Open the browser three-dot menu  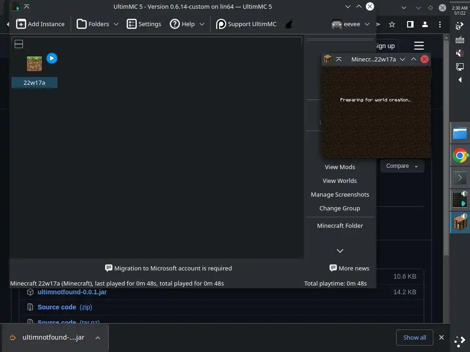[440, 25]
